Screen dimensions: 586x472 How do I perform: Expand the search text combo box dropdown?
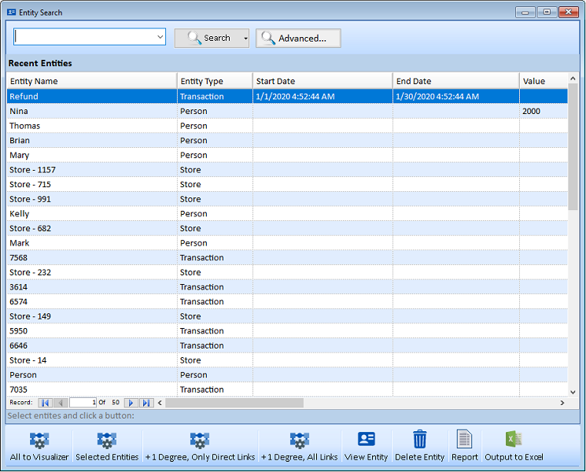click(x=160, y=37)
